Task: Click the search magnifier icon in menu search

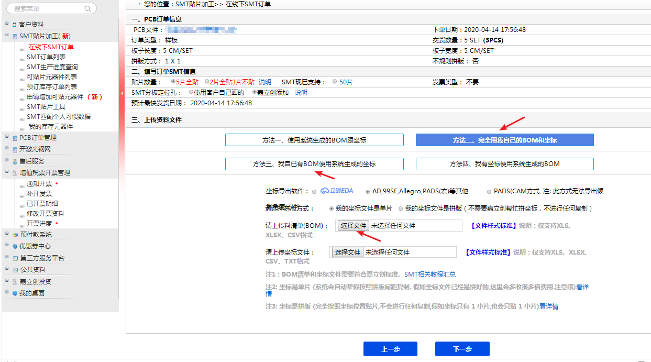Action: [x=87, y=9]
